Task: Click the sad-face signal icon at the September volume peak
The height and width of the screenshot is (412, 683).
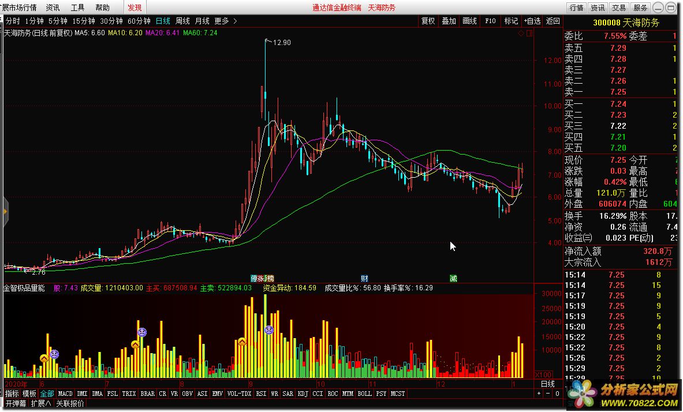Action: pyautogui.click(x=269, y=330)
